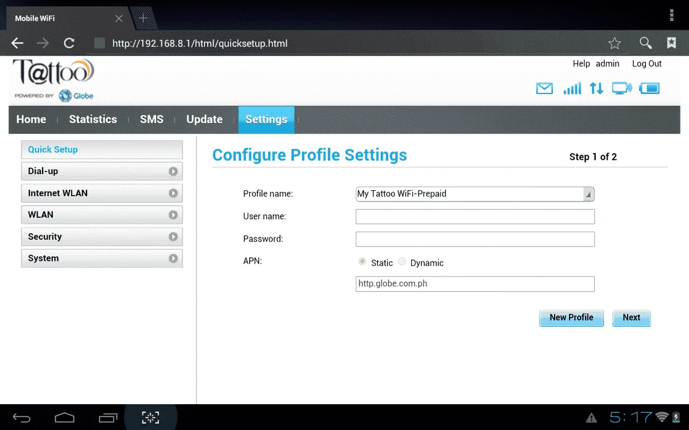Go back with browser back arrow
Image resolution: width=689 pixels, height=430 pixels.
[18, 43]
